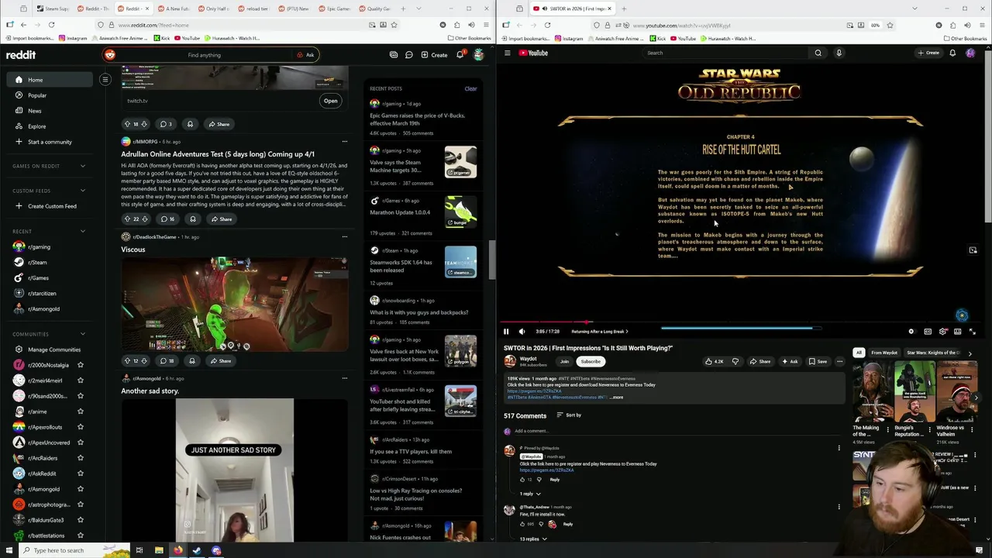Screen dimensions: 992x558
Task: Share the Viscous post
Action: point(221,360)
